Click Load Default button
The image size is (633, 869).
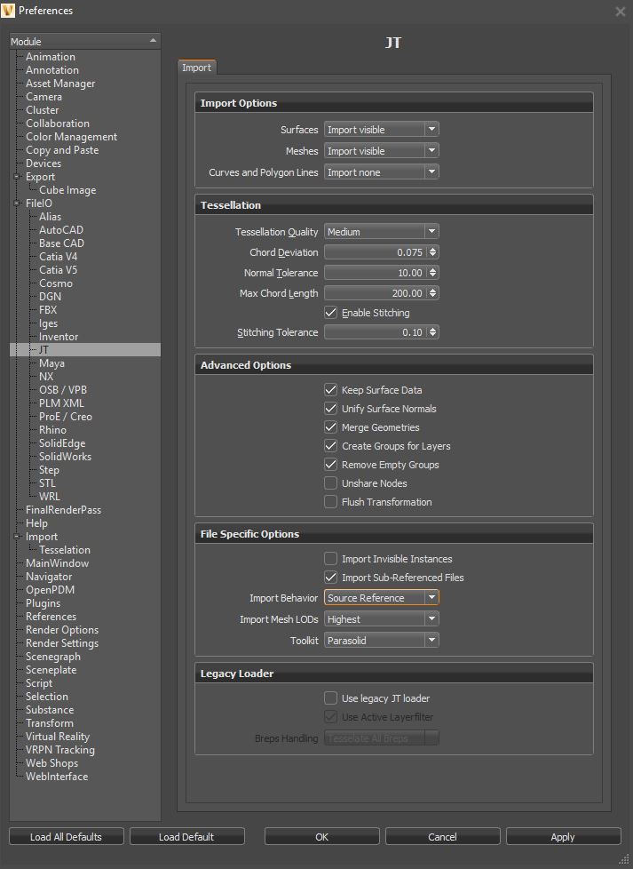pyautogui.click(x=186, y=837)
